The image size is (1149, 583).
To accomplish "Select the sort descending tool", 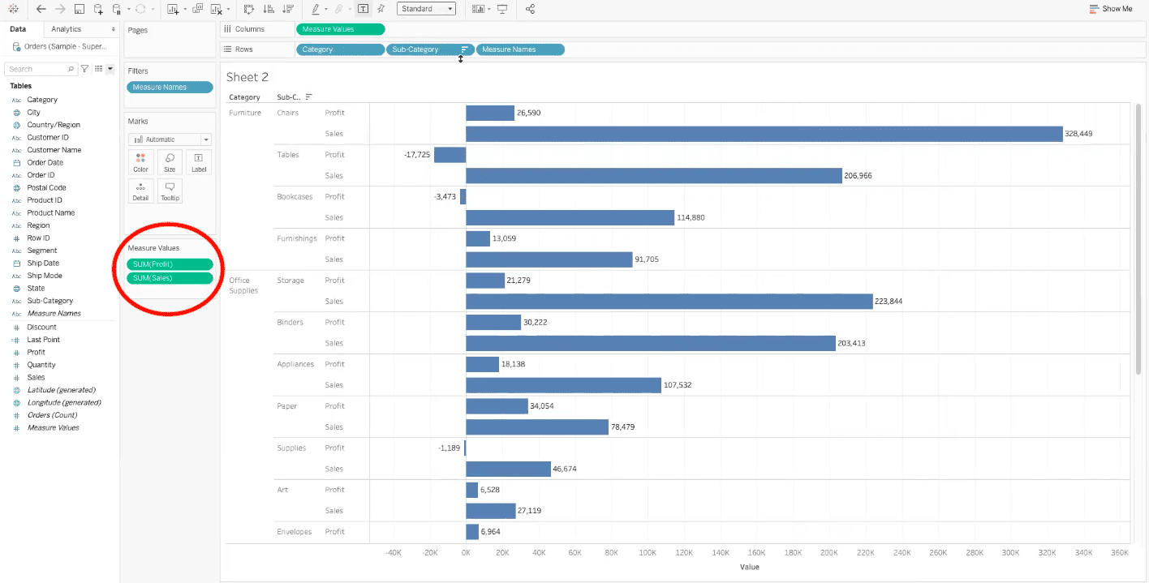I will (287, 9).
